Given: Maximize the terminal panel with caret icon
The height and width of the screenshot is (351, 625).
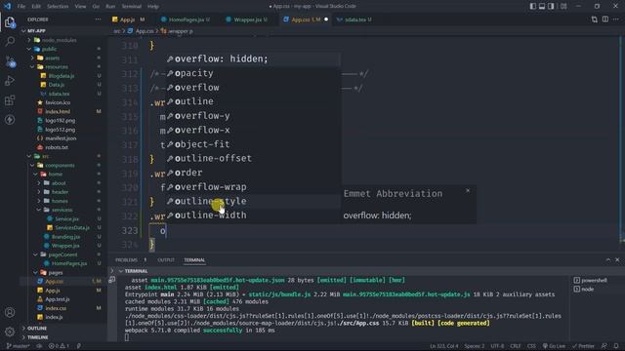Looking at the screenshot, I should click(x=607, y=260).
